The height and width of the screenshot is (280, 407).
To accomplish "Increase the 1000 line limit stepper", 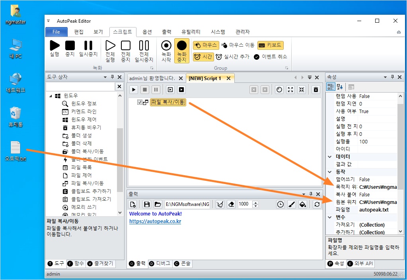I will coord(256,203).
